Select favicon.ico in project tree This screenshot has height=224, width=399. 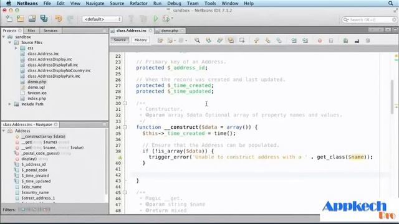pos(37,93)
